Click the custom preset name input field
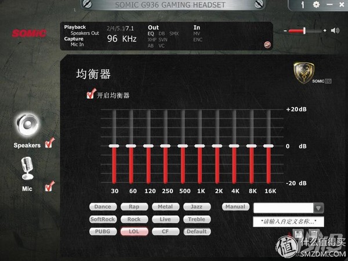Screen dimensions: 348x261 click(x=288, y=222)
